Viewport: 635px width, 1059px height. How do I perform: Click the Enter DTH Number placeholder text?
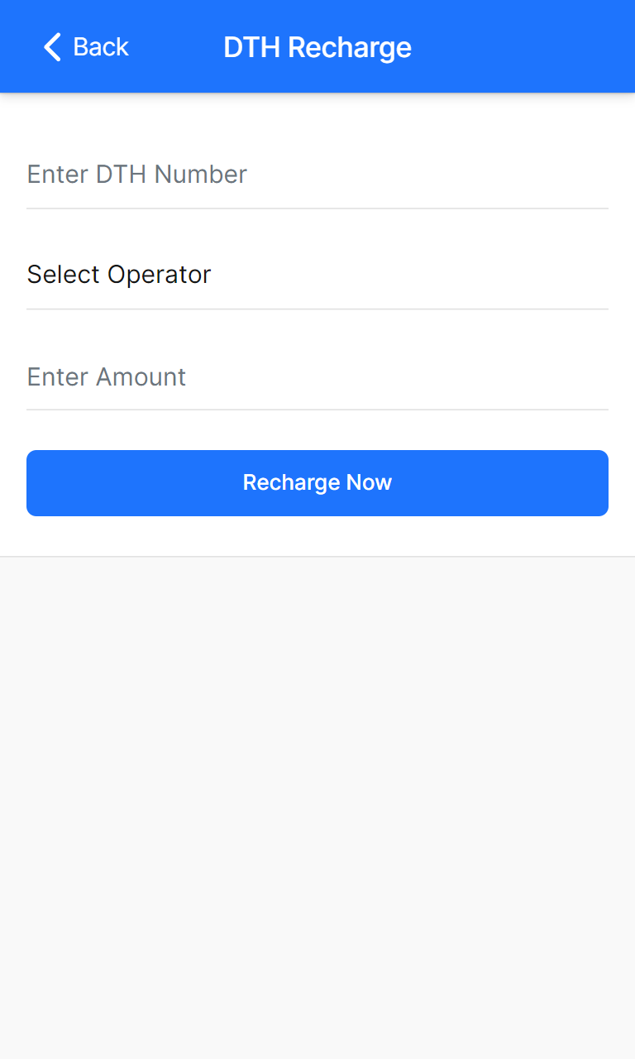click(x=137, y=175)
